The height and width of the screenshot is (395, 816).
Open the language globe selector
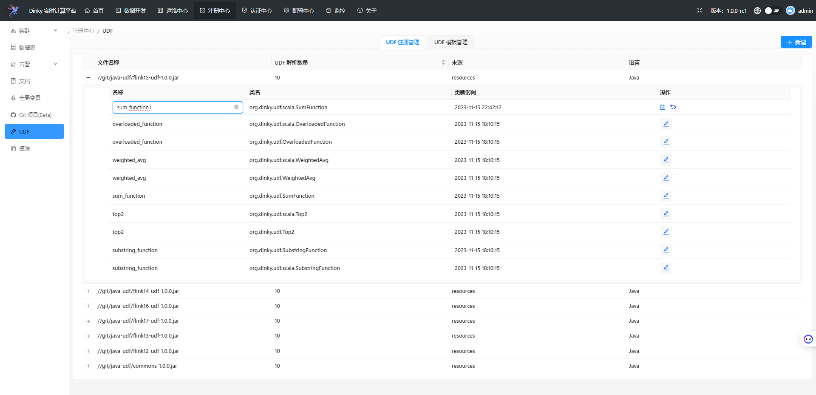757,11
